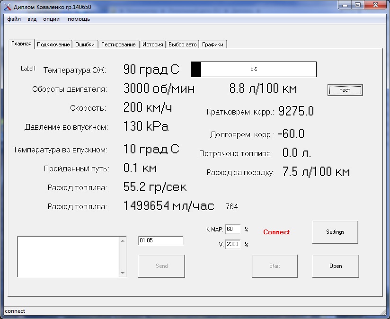The height and width of the screenshot is (319, 390).
Task: Go to the История tab
Action: tap(152, 44)
